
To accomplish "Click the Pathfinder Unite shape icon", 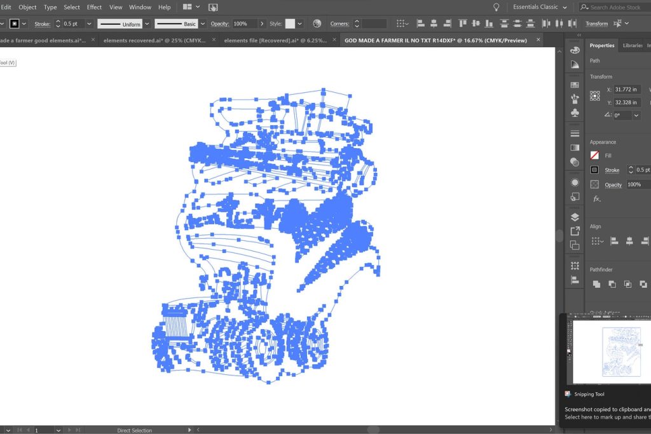I will click(596, 284).
